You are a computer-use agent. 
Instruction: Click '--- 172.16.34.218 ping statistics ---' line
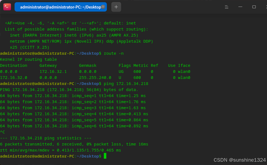[46, 138]
